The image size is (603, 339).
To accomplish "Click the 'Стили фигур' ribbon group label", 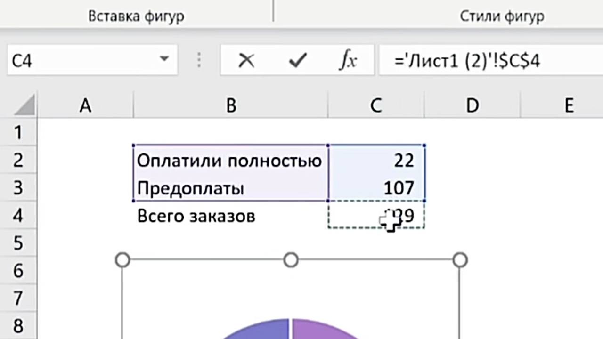I will [x=502, y=16].
